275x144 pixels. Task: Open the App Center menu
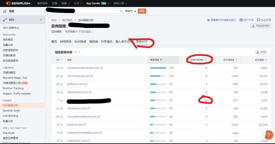(x=98, y=3)
